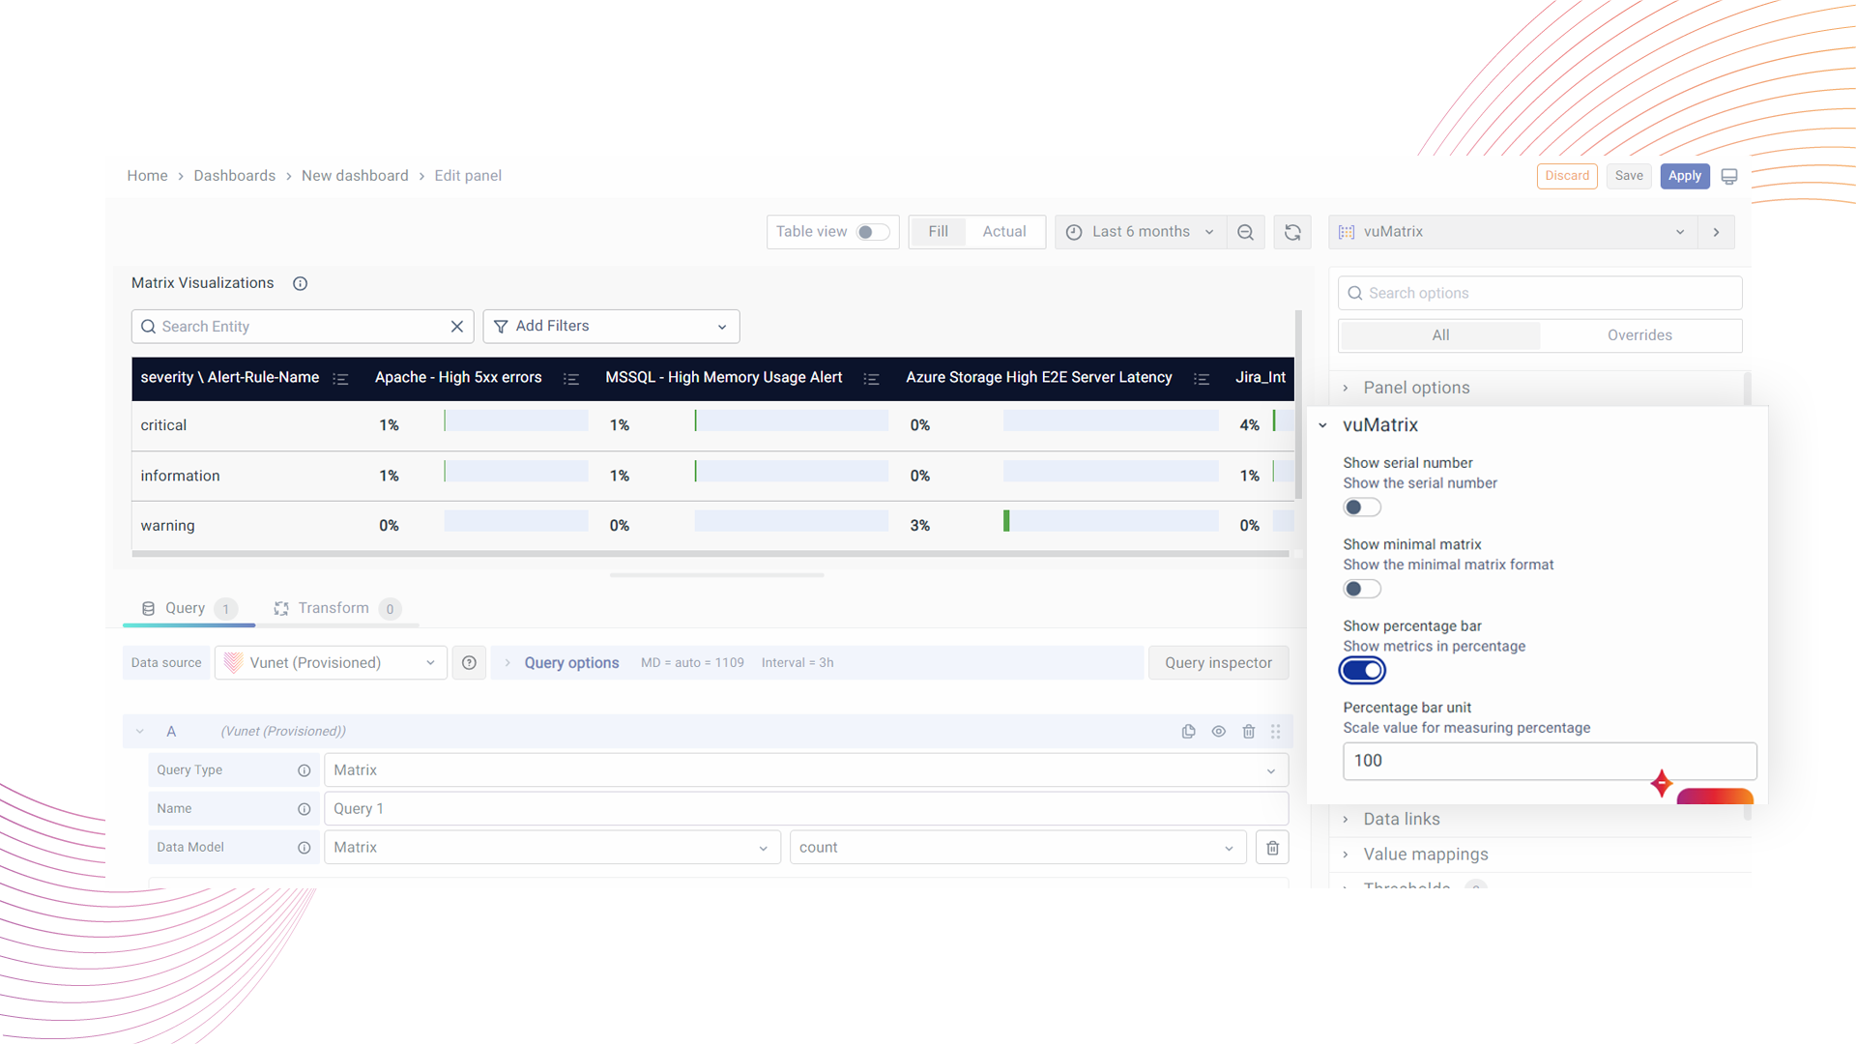The width and height of the screenshot is (1856, 1044).
Task: Select the Overrides tab
Action: 1639,335
